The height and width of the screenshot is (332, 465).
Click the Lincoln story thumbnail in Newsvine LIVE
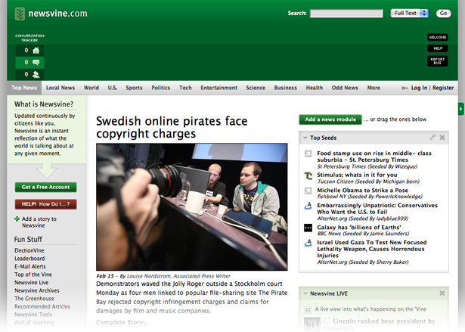(x=312, y=324)
